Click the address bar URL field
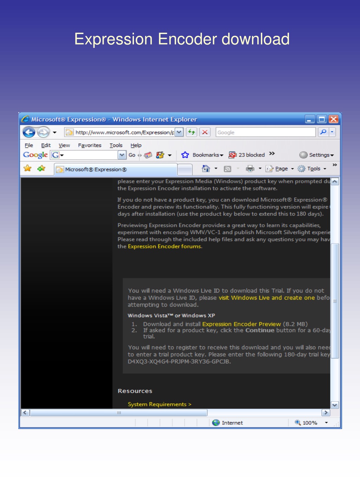Viewport: 360px width, 480px height. click(x=120, y=132)
